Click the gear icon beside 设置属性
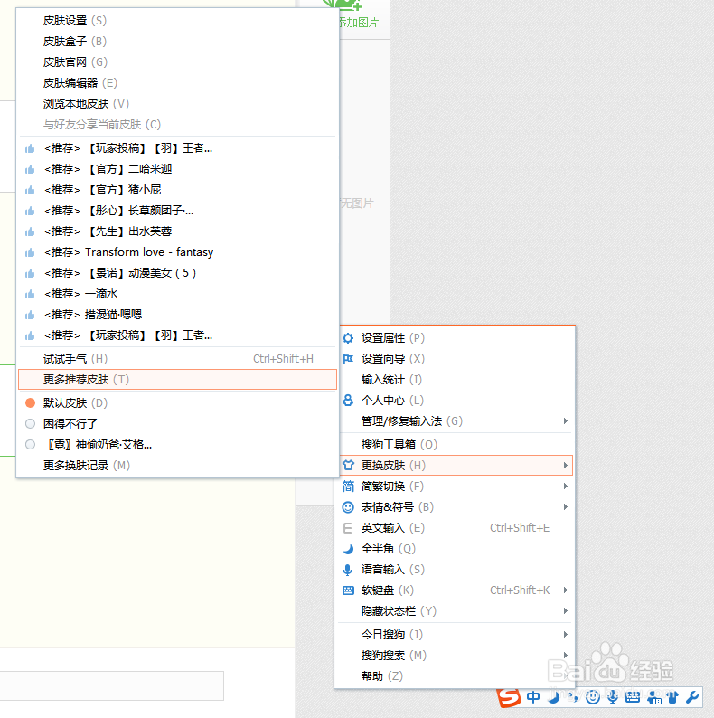The width and height of the screenshot is (714, 718). click(348, 338)
